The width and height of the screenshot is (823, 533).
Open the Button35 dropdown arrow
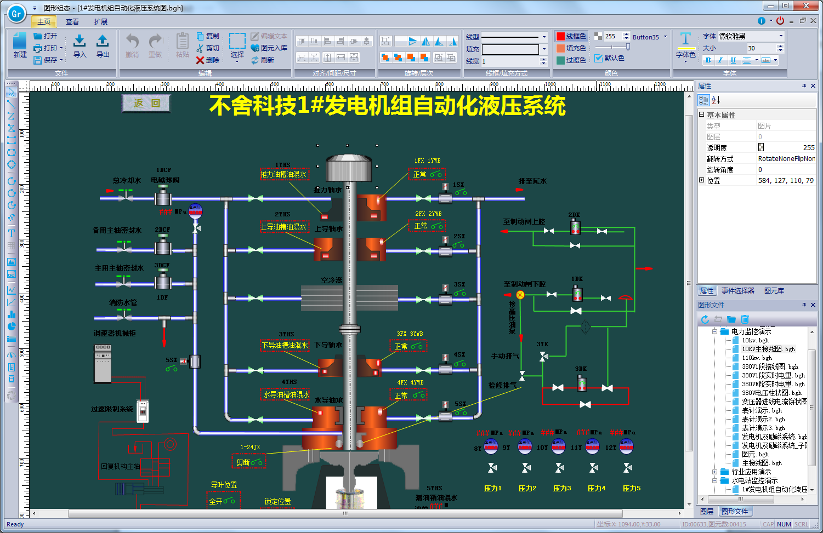666,37
